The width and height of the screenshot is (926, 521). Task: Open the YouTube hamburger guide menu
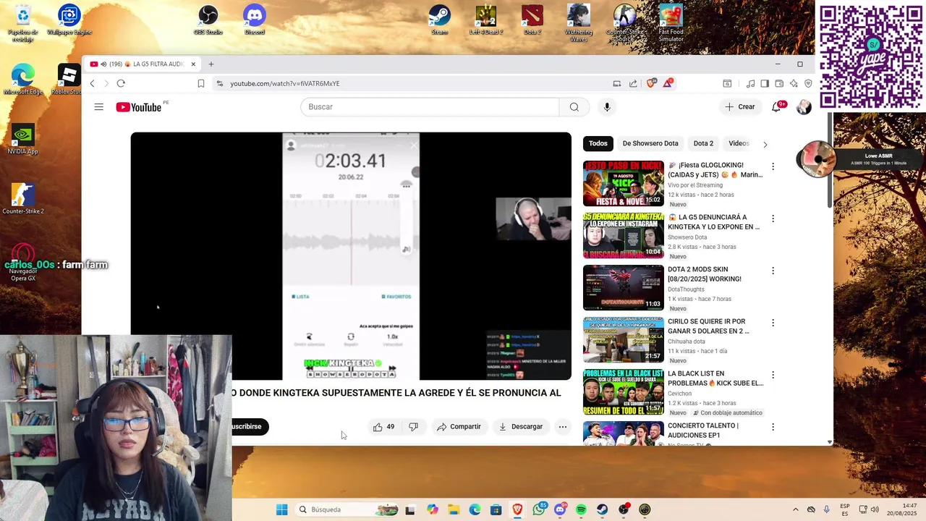tap(98, 107)
